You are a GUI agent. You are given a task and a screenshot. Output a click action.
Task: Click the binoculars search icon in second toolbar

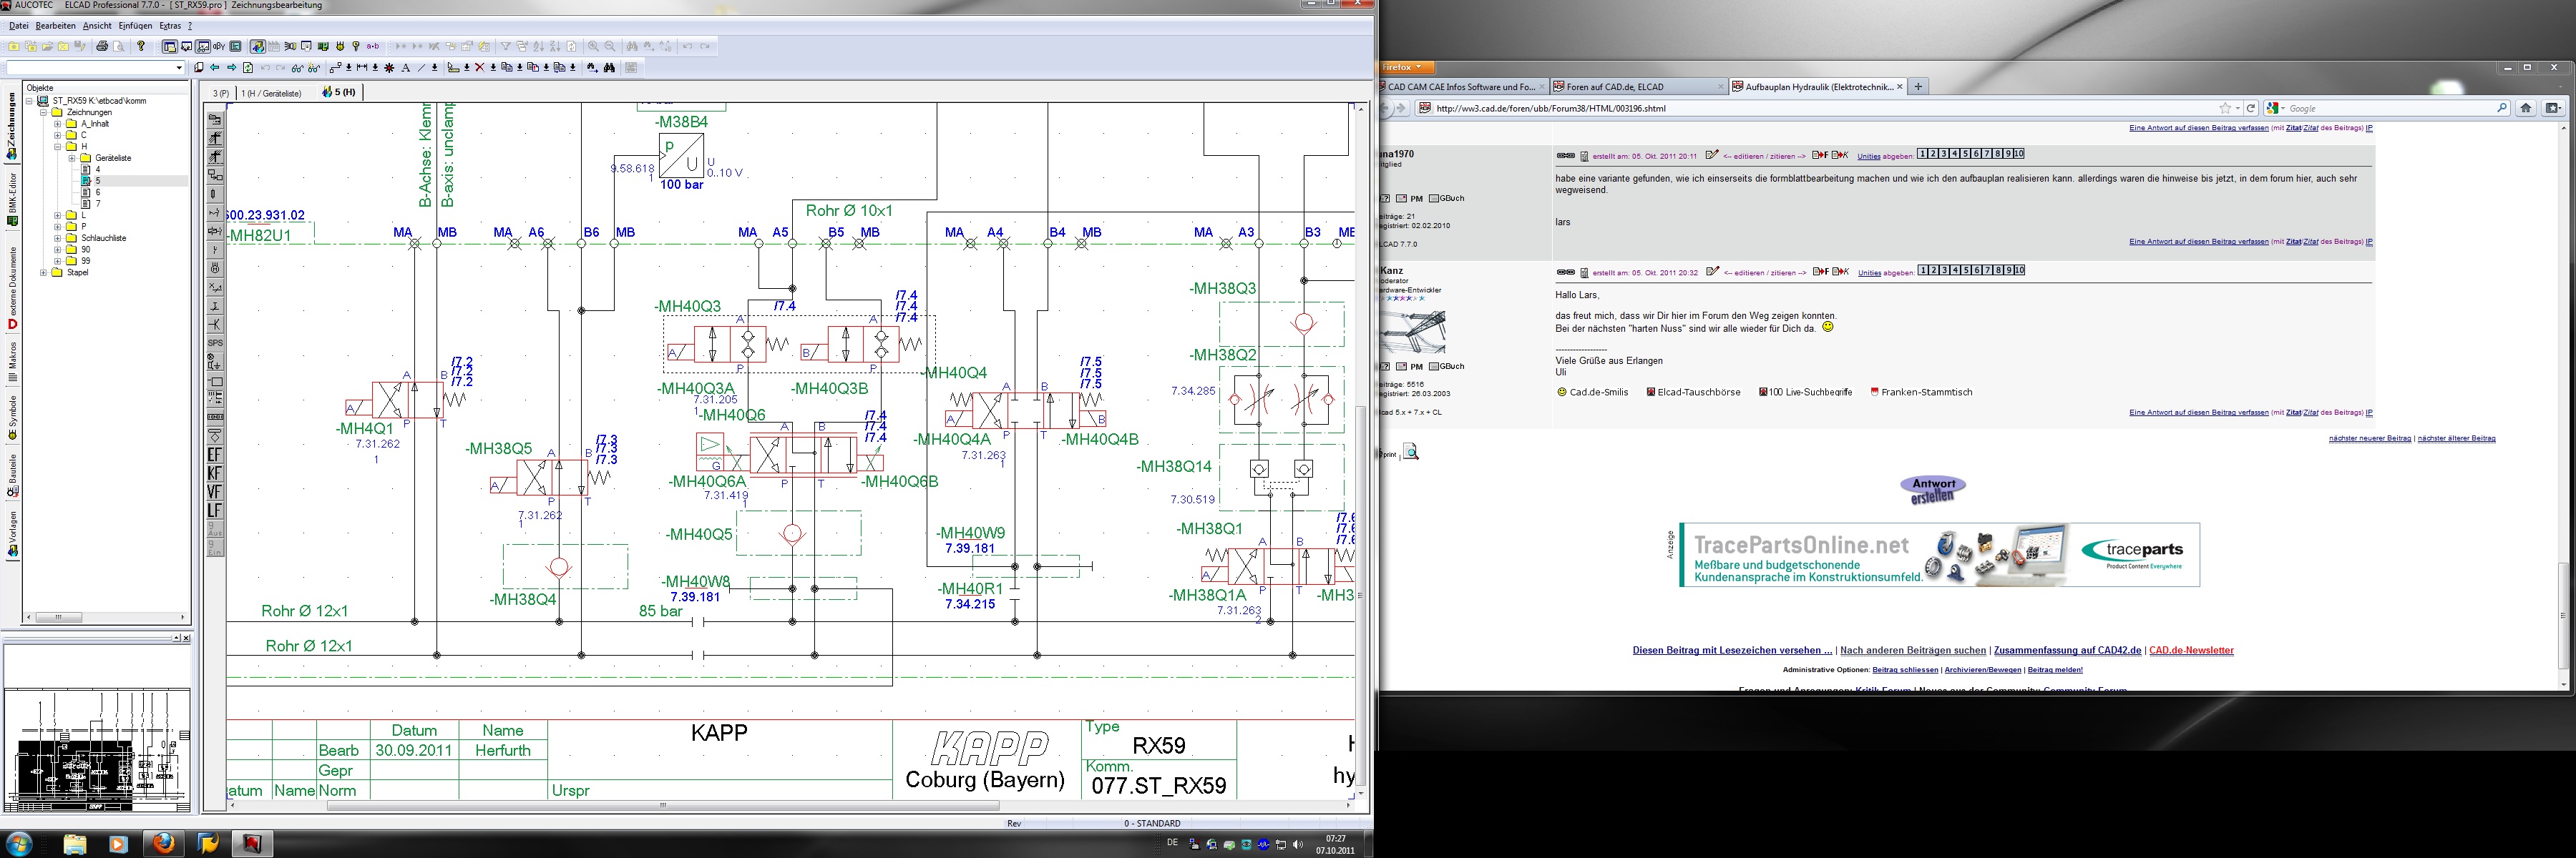pos(609,68)
